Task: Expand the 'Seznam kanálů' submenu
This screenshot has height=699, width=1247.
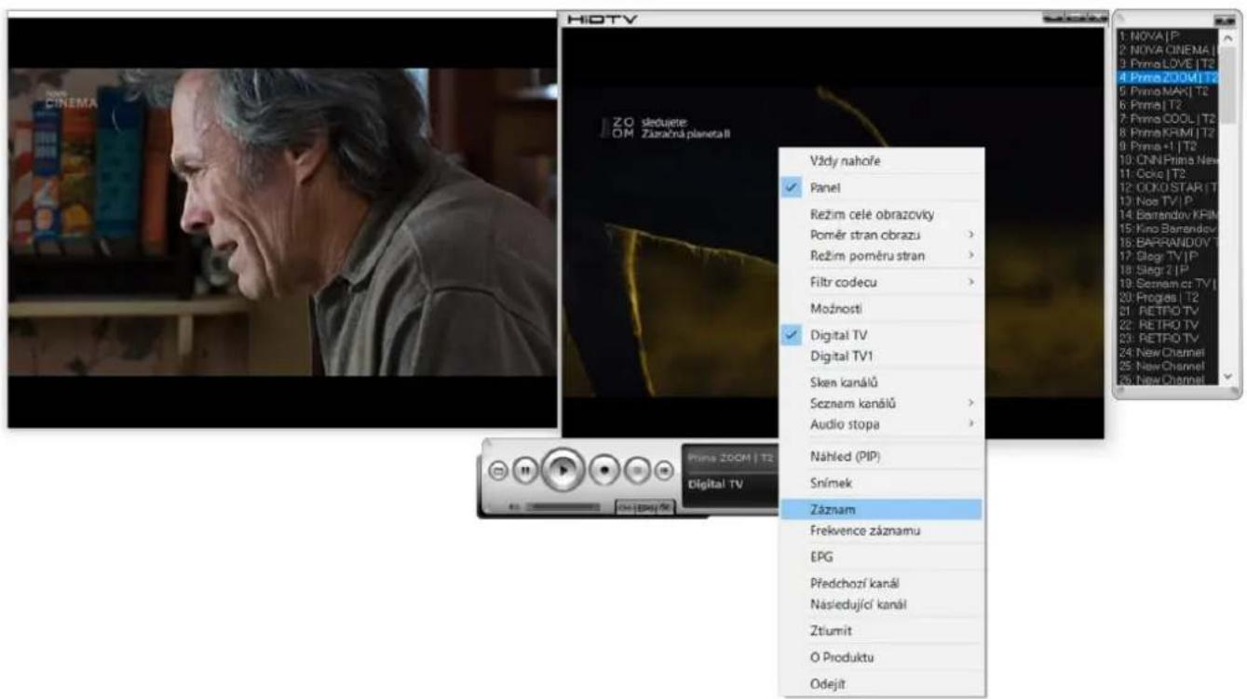Action: click(881, 403)
